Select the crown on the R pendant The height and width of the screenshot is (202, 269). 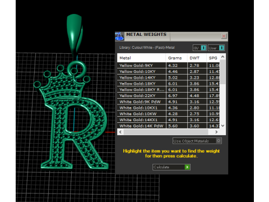[62, 82]
